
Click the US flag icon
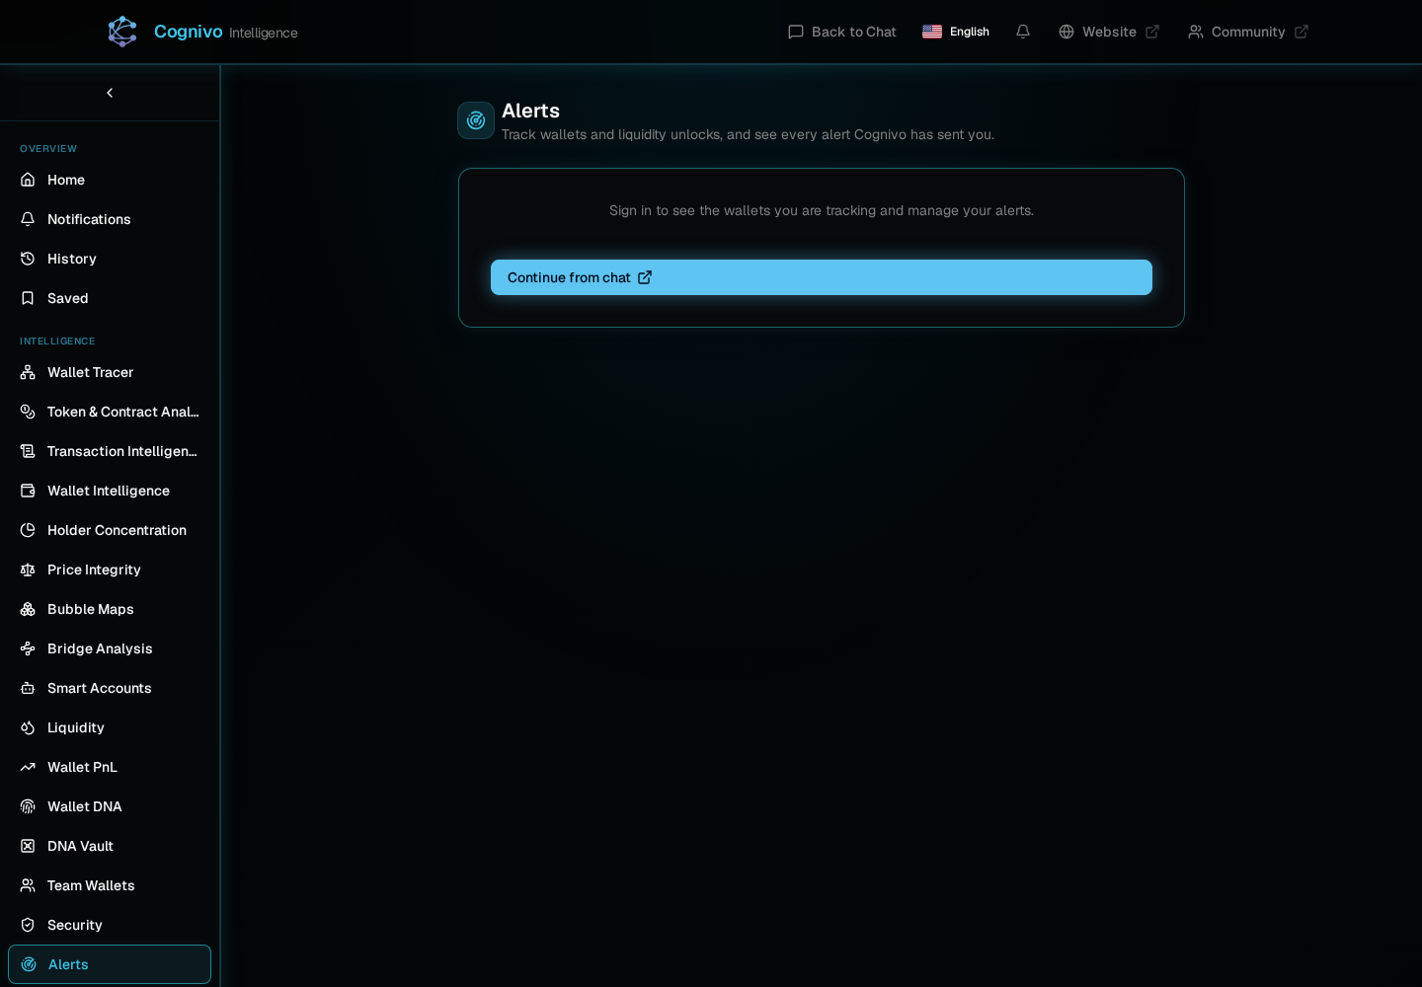932,32
